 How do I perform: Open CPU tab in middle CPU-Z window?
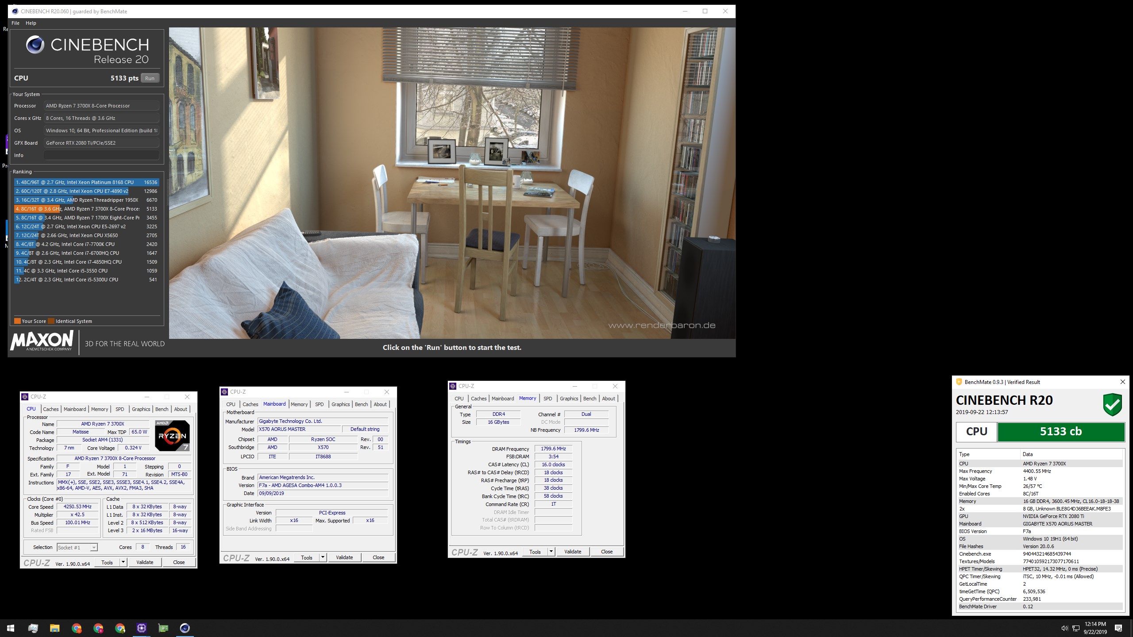tap(231, 404)
